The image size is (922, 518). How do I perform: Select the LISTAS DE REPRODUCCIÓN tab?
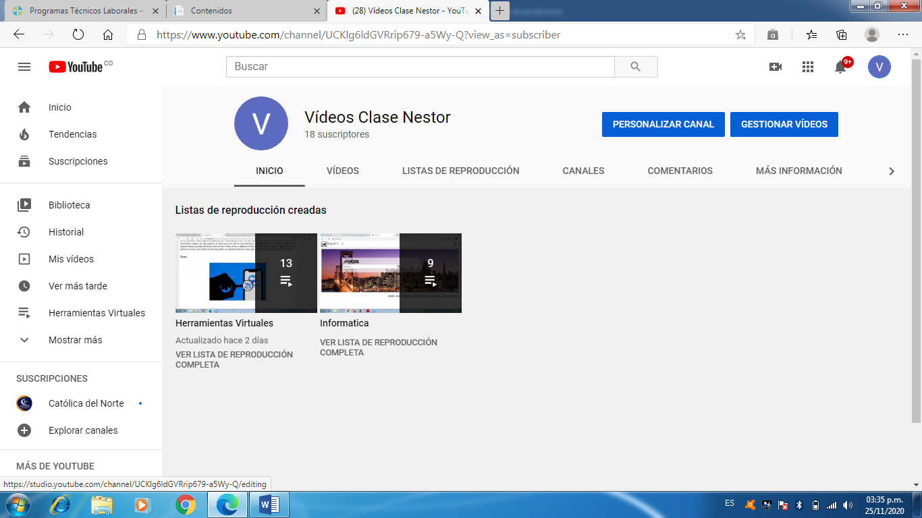pos(460,171)
